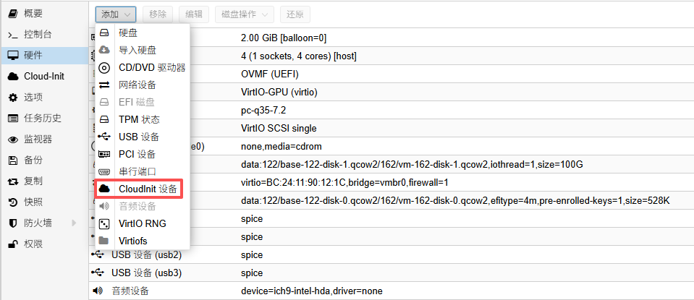This screenshot has width=694, height=300.
Task: Open the Cloud-Init sidebar tab
Action: (43, 76)
